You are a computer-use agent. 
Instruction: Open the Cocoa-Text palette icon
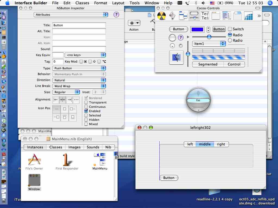(x=205, y=16)
